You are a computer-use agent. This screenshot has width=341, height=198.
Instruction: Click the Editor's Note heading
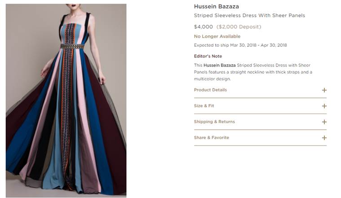(x=208, y=56)
